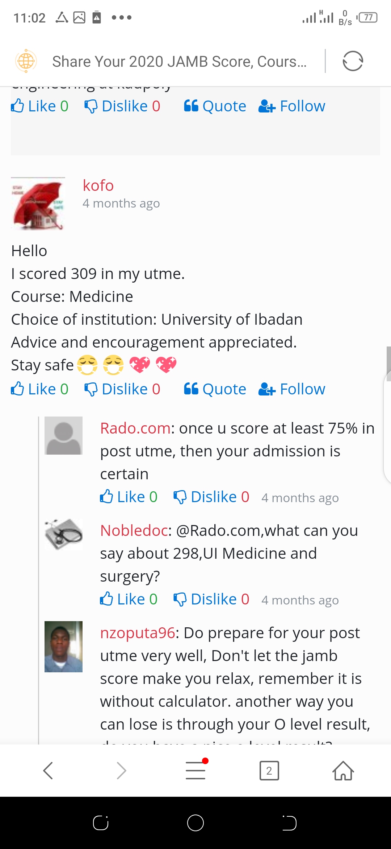Viewport: 391px width, 849px height.
Task: Like Rado.com's reply
Action: pos(129,497)
